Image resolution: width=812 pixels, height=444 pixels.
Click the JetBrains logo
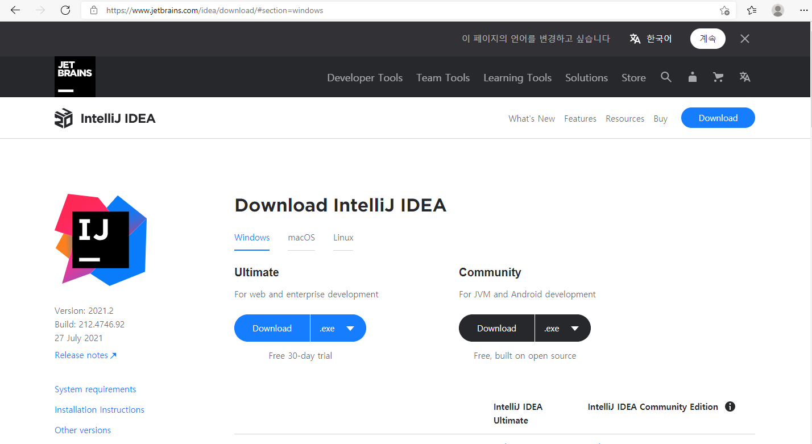click(x=75, y=77)
